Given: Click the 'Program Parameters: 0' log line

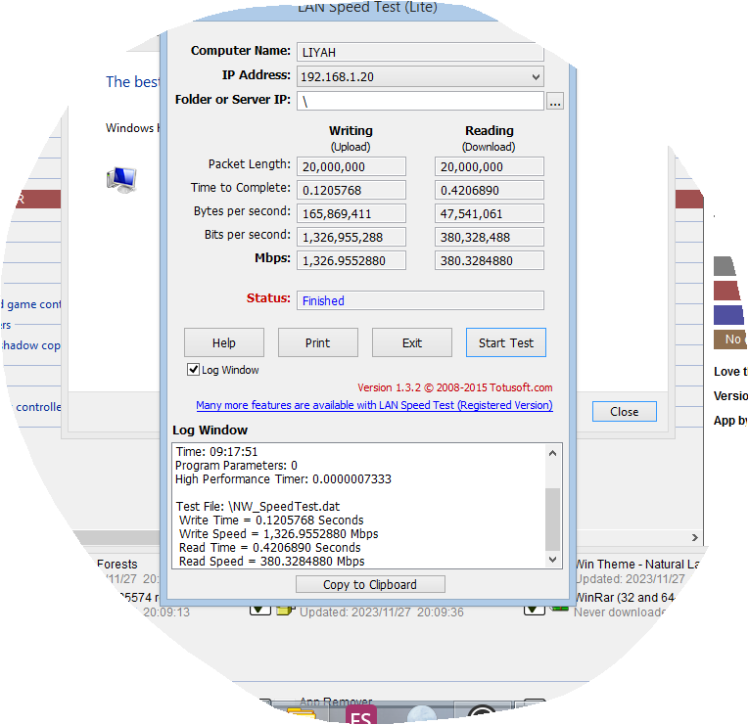Looking at the screenshot, I should tap(237, 466).
